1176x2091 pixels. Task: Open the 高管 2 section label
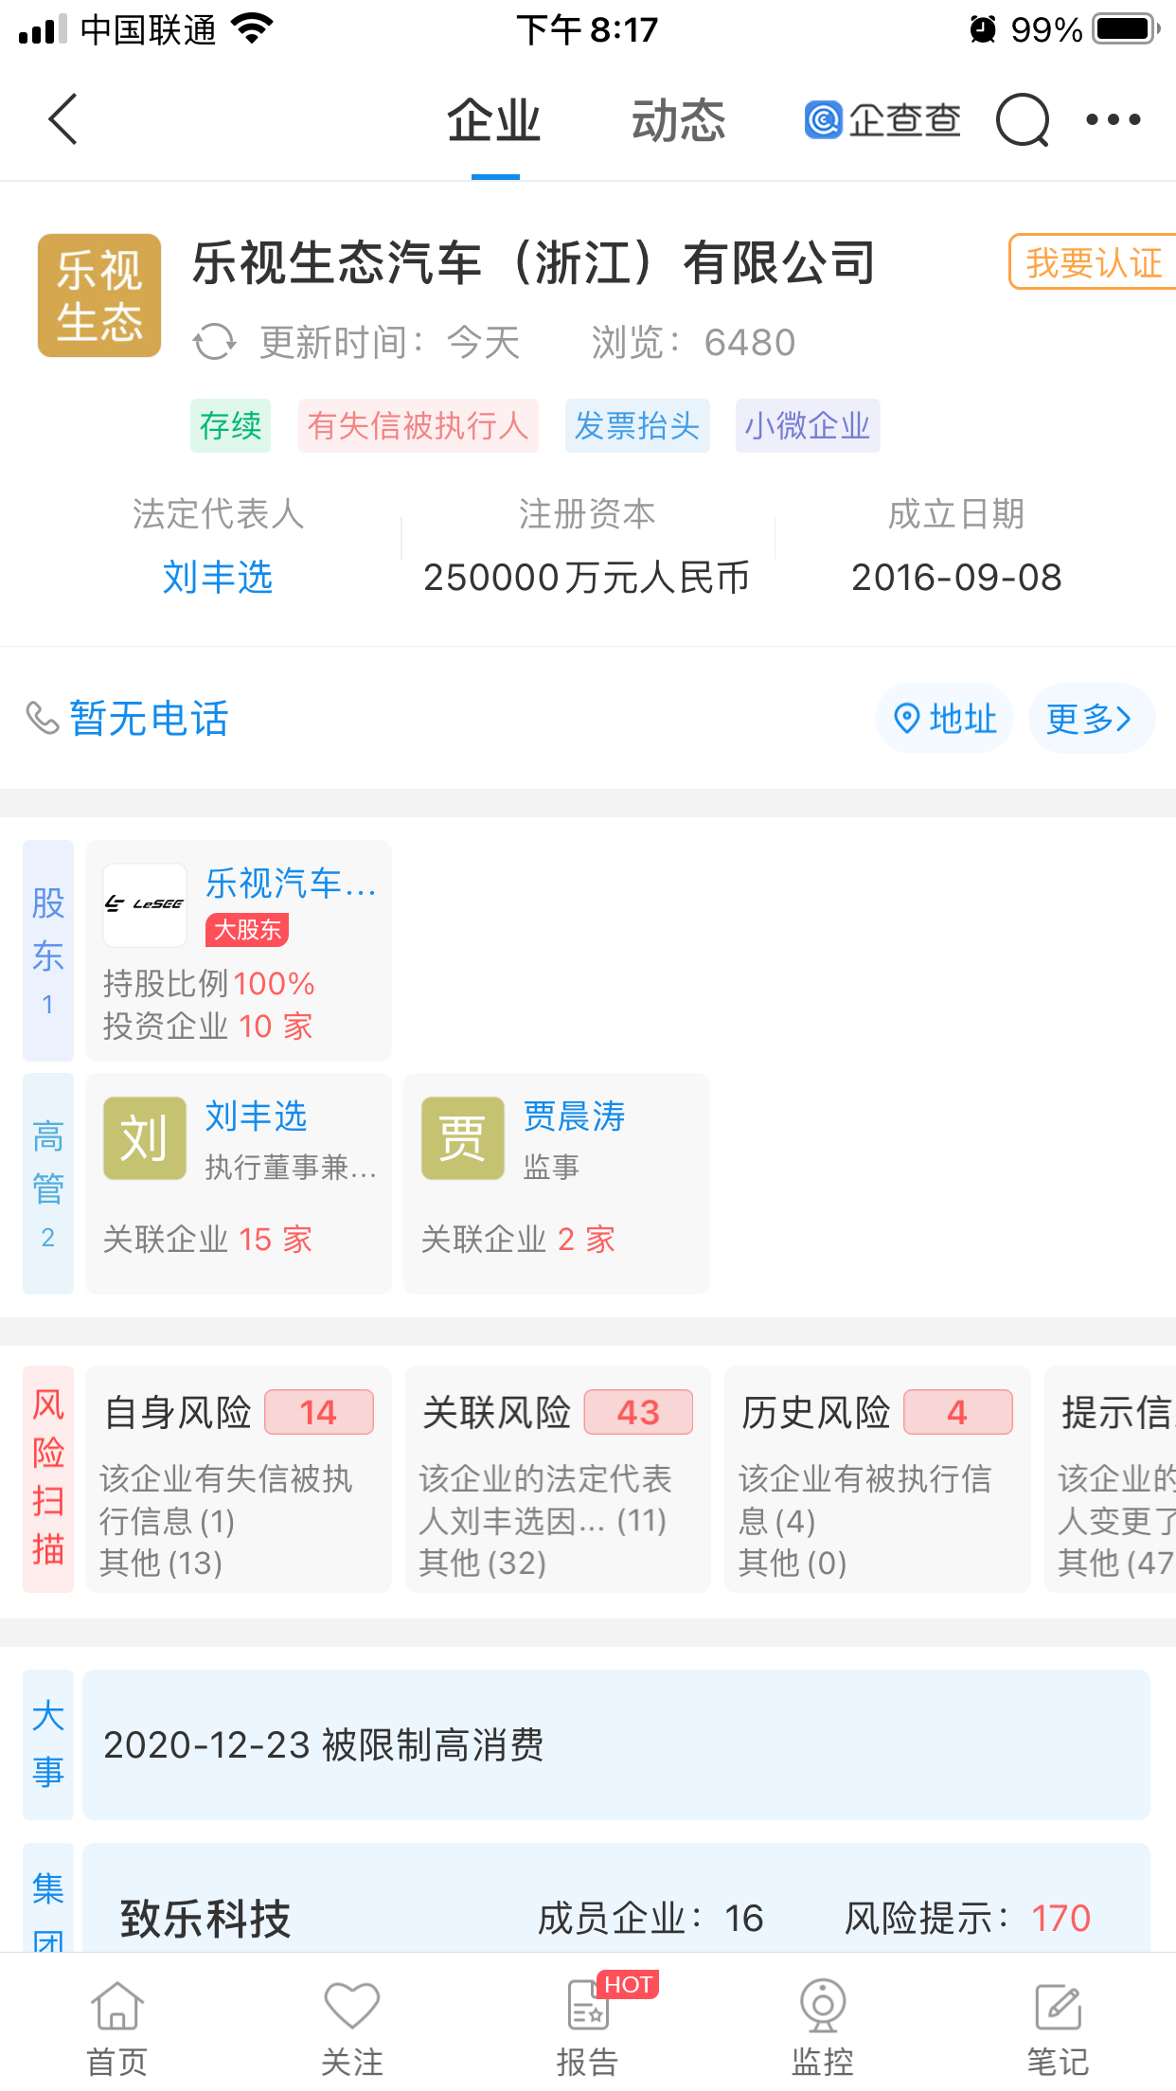[48, 1183]
